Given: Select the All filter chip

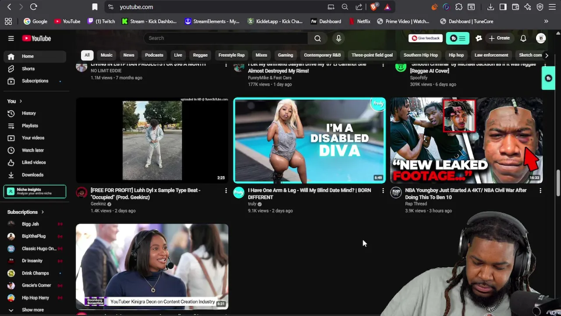Looking at the screenshot, I should click(x=87, y=55).
